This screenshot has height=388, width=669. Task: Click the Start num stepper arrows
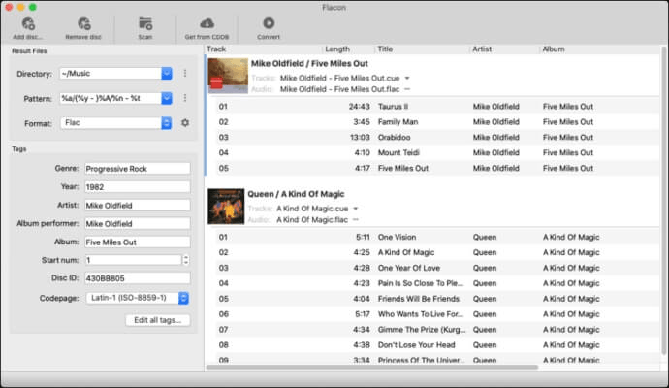tap(185, 260)
